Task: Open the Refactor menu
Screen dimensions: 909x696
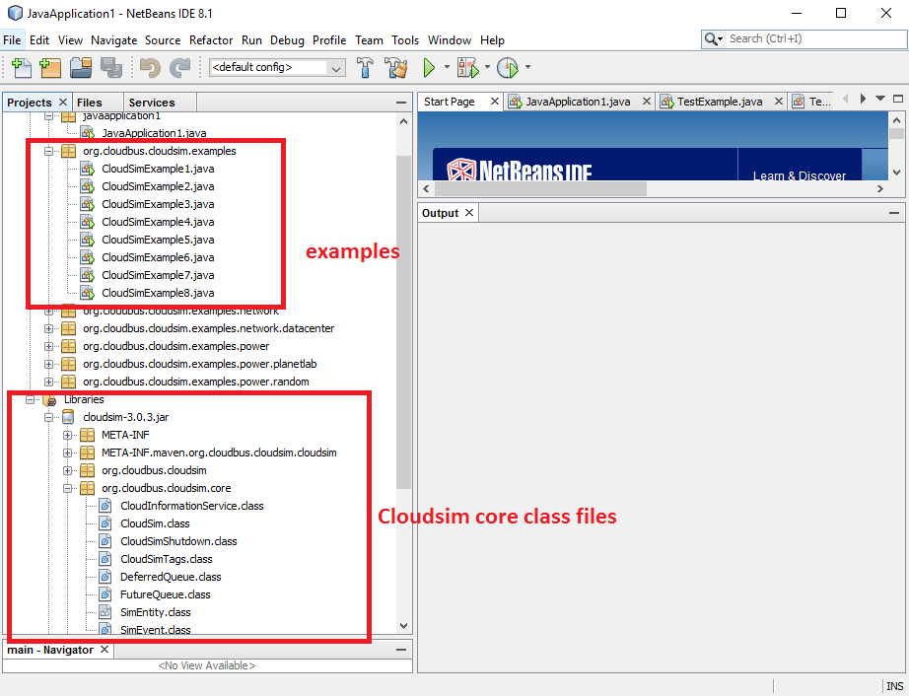Action: (211, 40)
